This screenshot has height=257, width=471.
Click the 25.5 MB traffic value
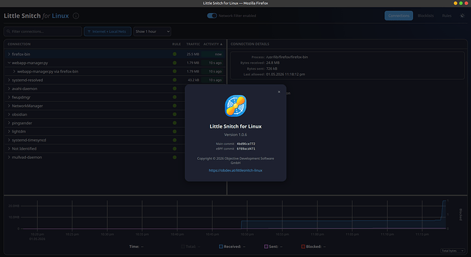pos(193,54)
